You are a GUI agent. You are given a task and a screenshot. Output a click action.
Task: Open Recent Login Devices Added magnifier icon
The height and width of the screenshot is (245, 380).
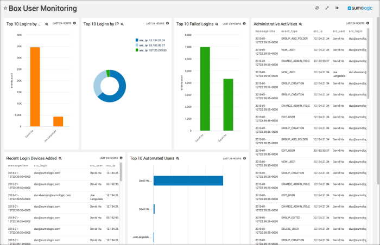pos(60,158)
